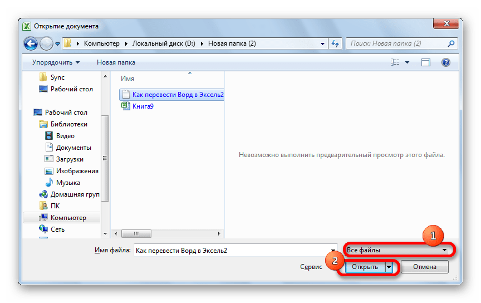
Task: Open the Все файлы file type dropdown
Action: [x=397, y=250]
